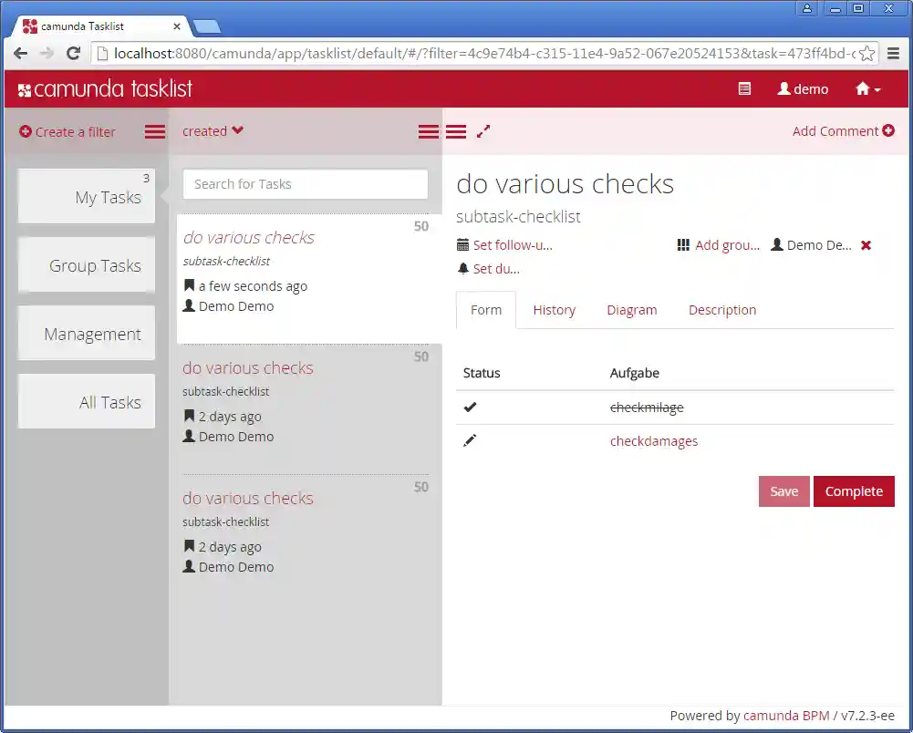This screenshot has width=913, height=733.
Task: Focus the Search for Tasks field
Action: pos(306,184)
